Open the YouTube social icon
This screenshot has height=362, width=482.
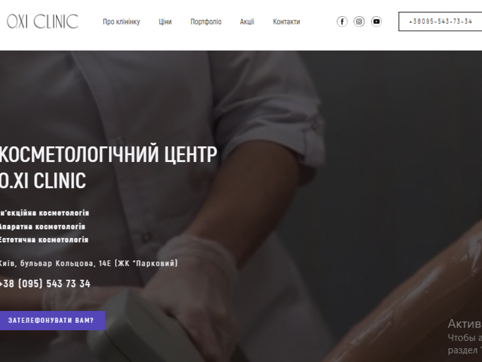376,22
